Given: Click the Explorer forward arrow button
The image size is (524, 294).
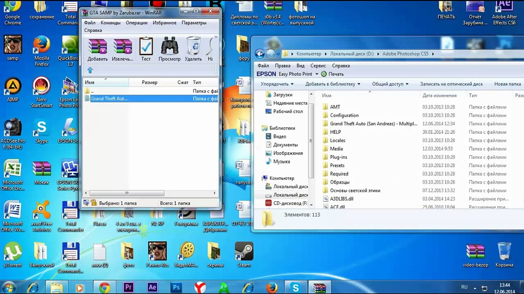Looking at the screenshot, I should 270,53.
